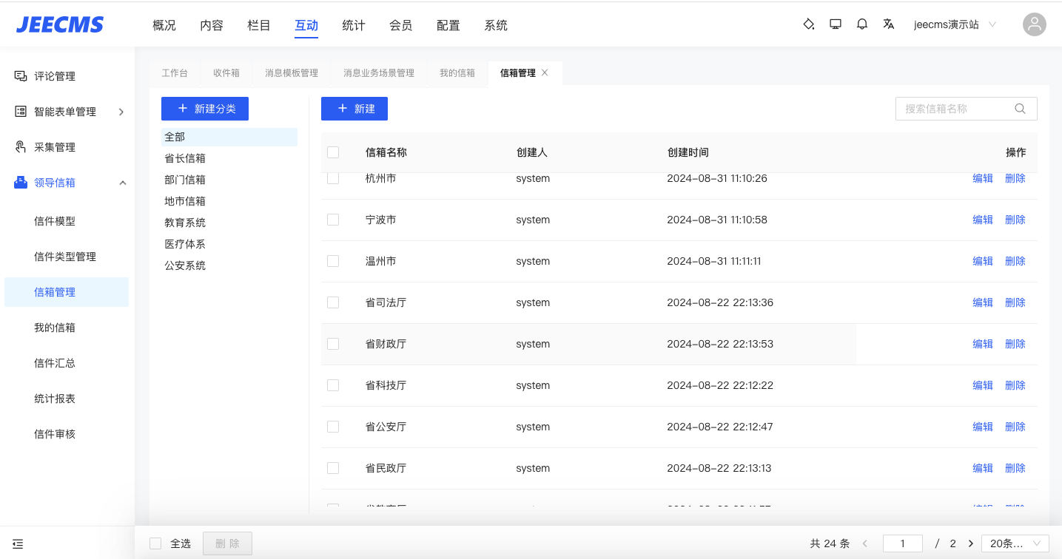Click 编辑 link for 温州市

[982, 261]
